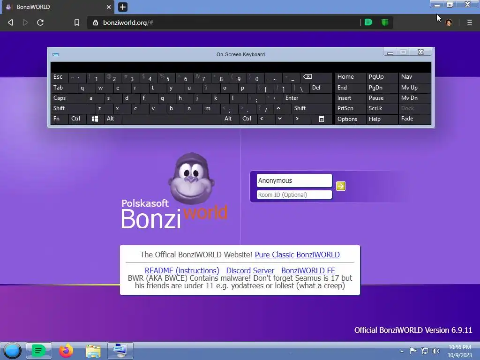Open the Discord Server link

pos(250,270)
